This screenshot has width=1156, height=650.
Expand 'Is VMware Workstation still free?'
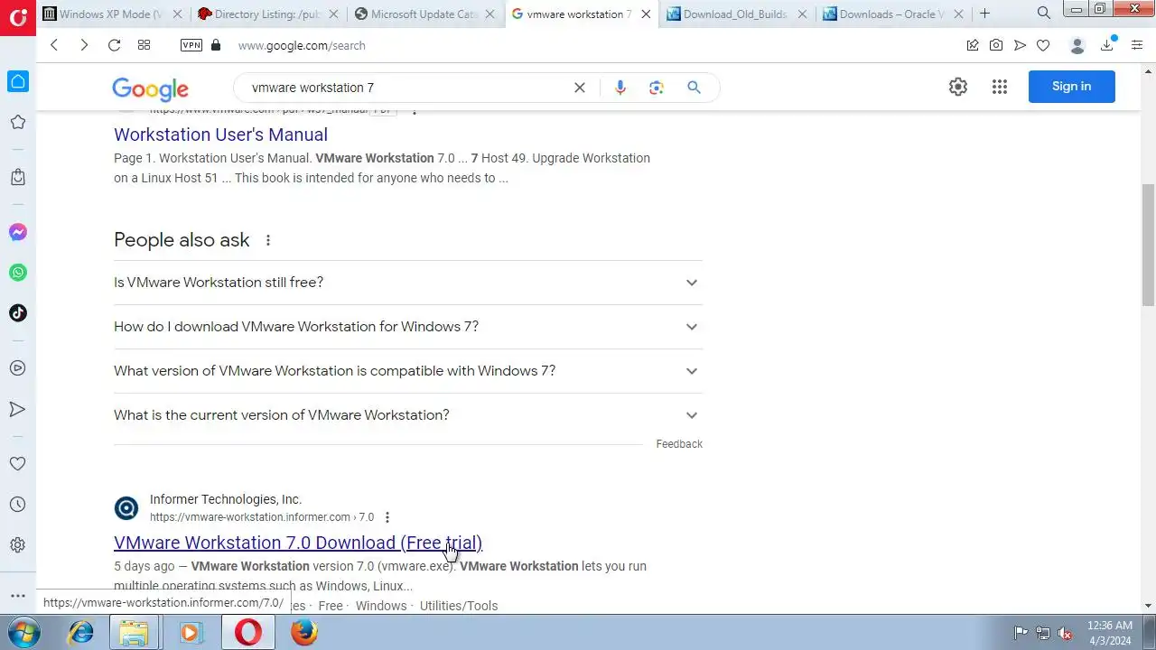click(x=408, y=283)
